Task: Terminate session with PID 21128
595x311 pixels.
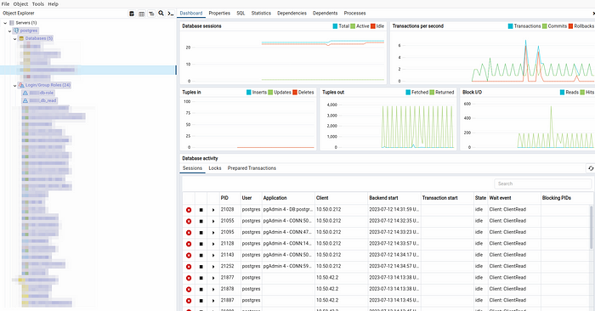Action: 189,244
